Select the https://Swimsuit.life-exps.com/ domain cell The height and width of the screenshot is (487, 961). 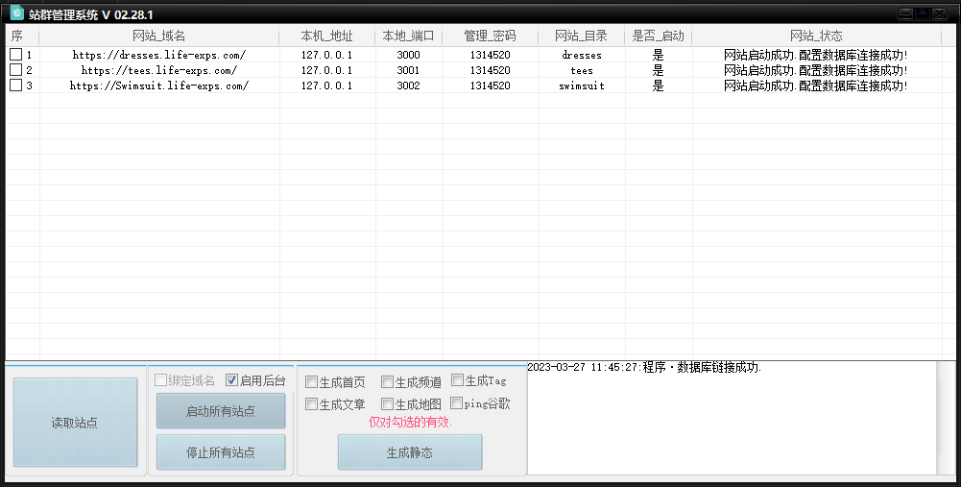pyautogui.click(x=159, y=85)
